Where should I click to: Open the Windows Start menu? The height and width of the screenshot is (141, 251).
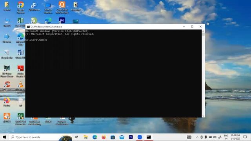tap(4, 137)
